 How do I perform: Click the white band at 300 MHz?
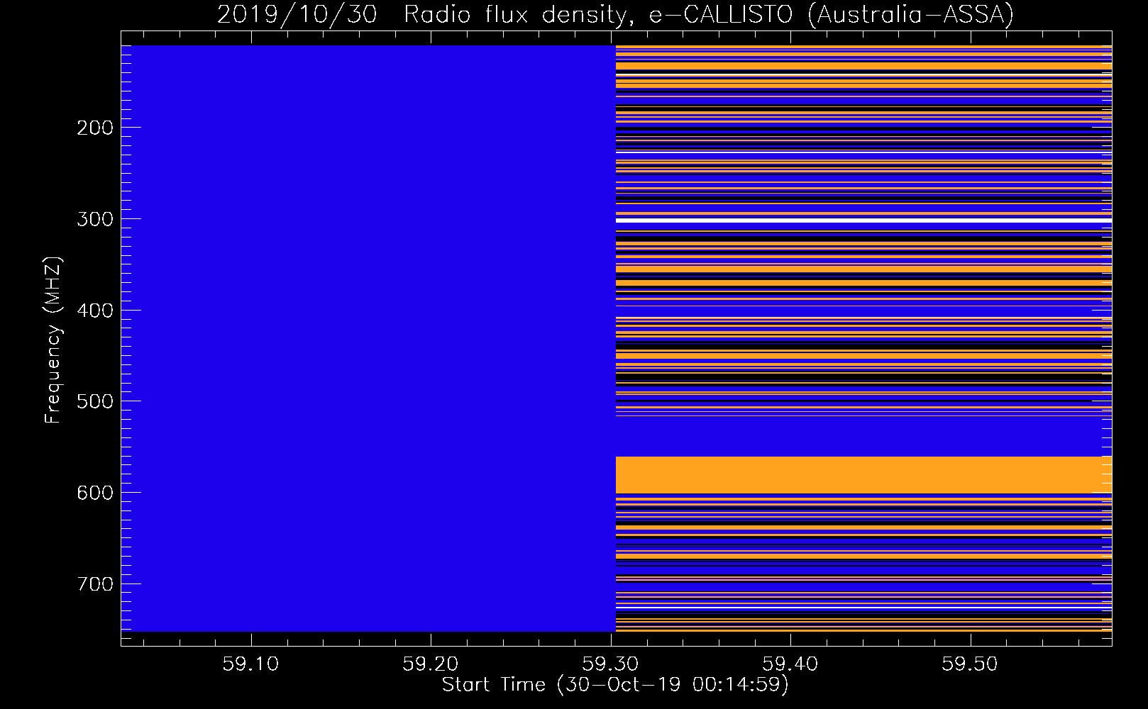click(x=863, y=220)
